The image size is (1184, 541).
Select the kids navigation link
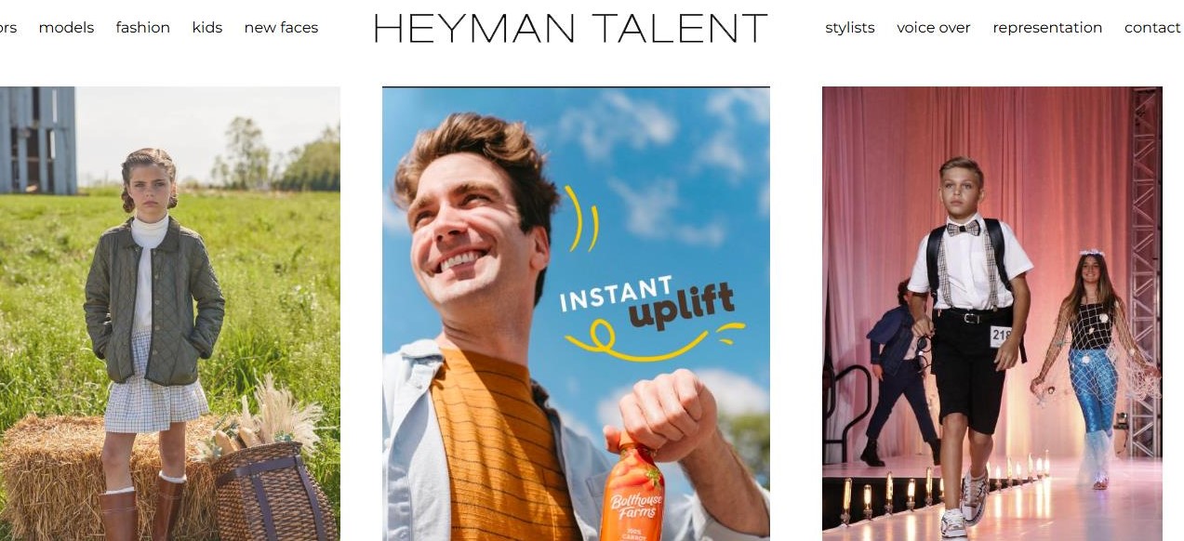pyautogui.click(x=207, y=28)
